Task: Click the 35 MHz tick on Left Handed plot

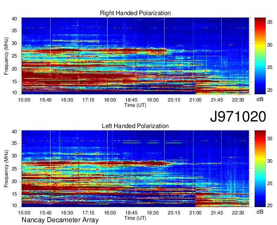Action: (14, 143)
